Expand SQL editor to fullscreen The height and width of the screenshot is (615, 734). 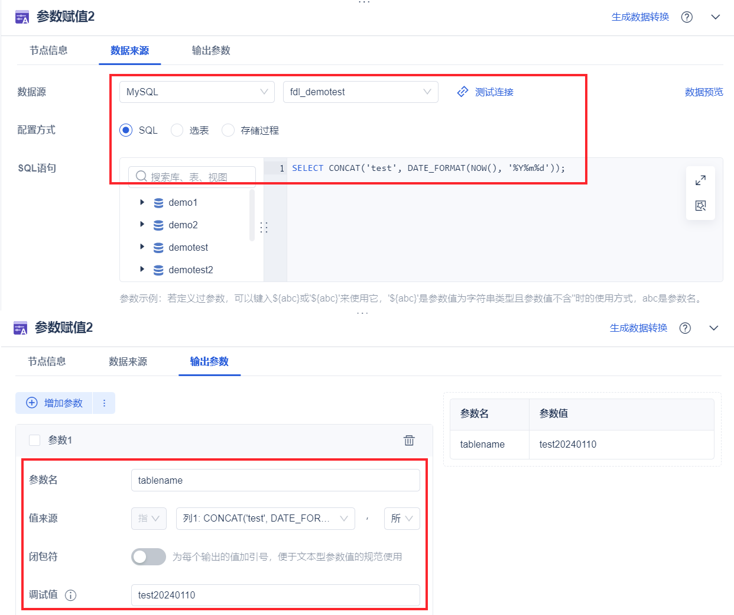(x=701, y=180)
